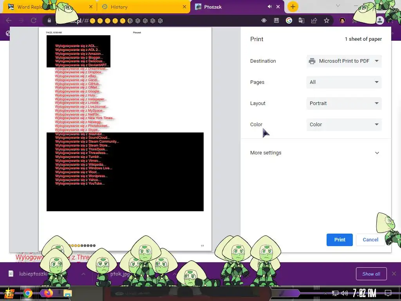
Task: Close the Word Replacer tab
Action: pos(91,7)
